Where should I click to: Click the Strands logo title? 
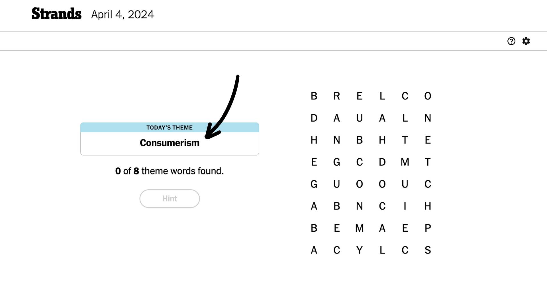coord(56,14)
